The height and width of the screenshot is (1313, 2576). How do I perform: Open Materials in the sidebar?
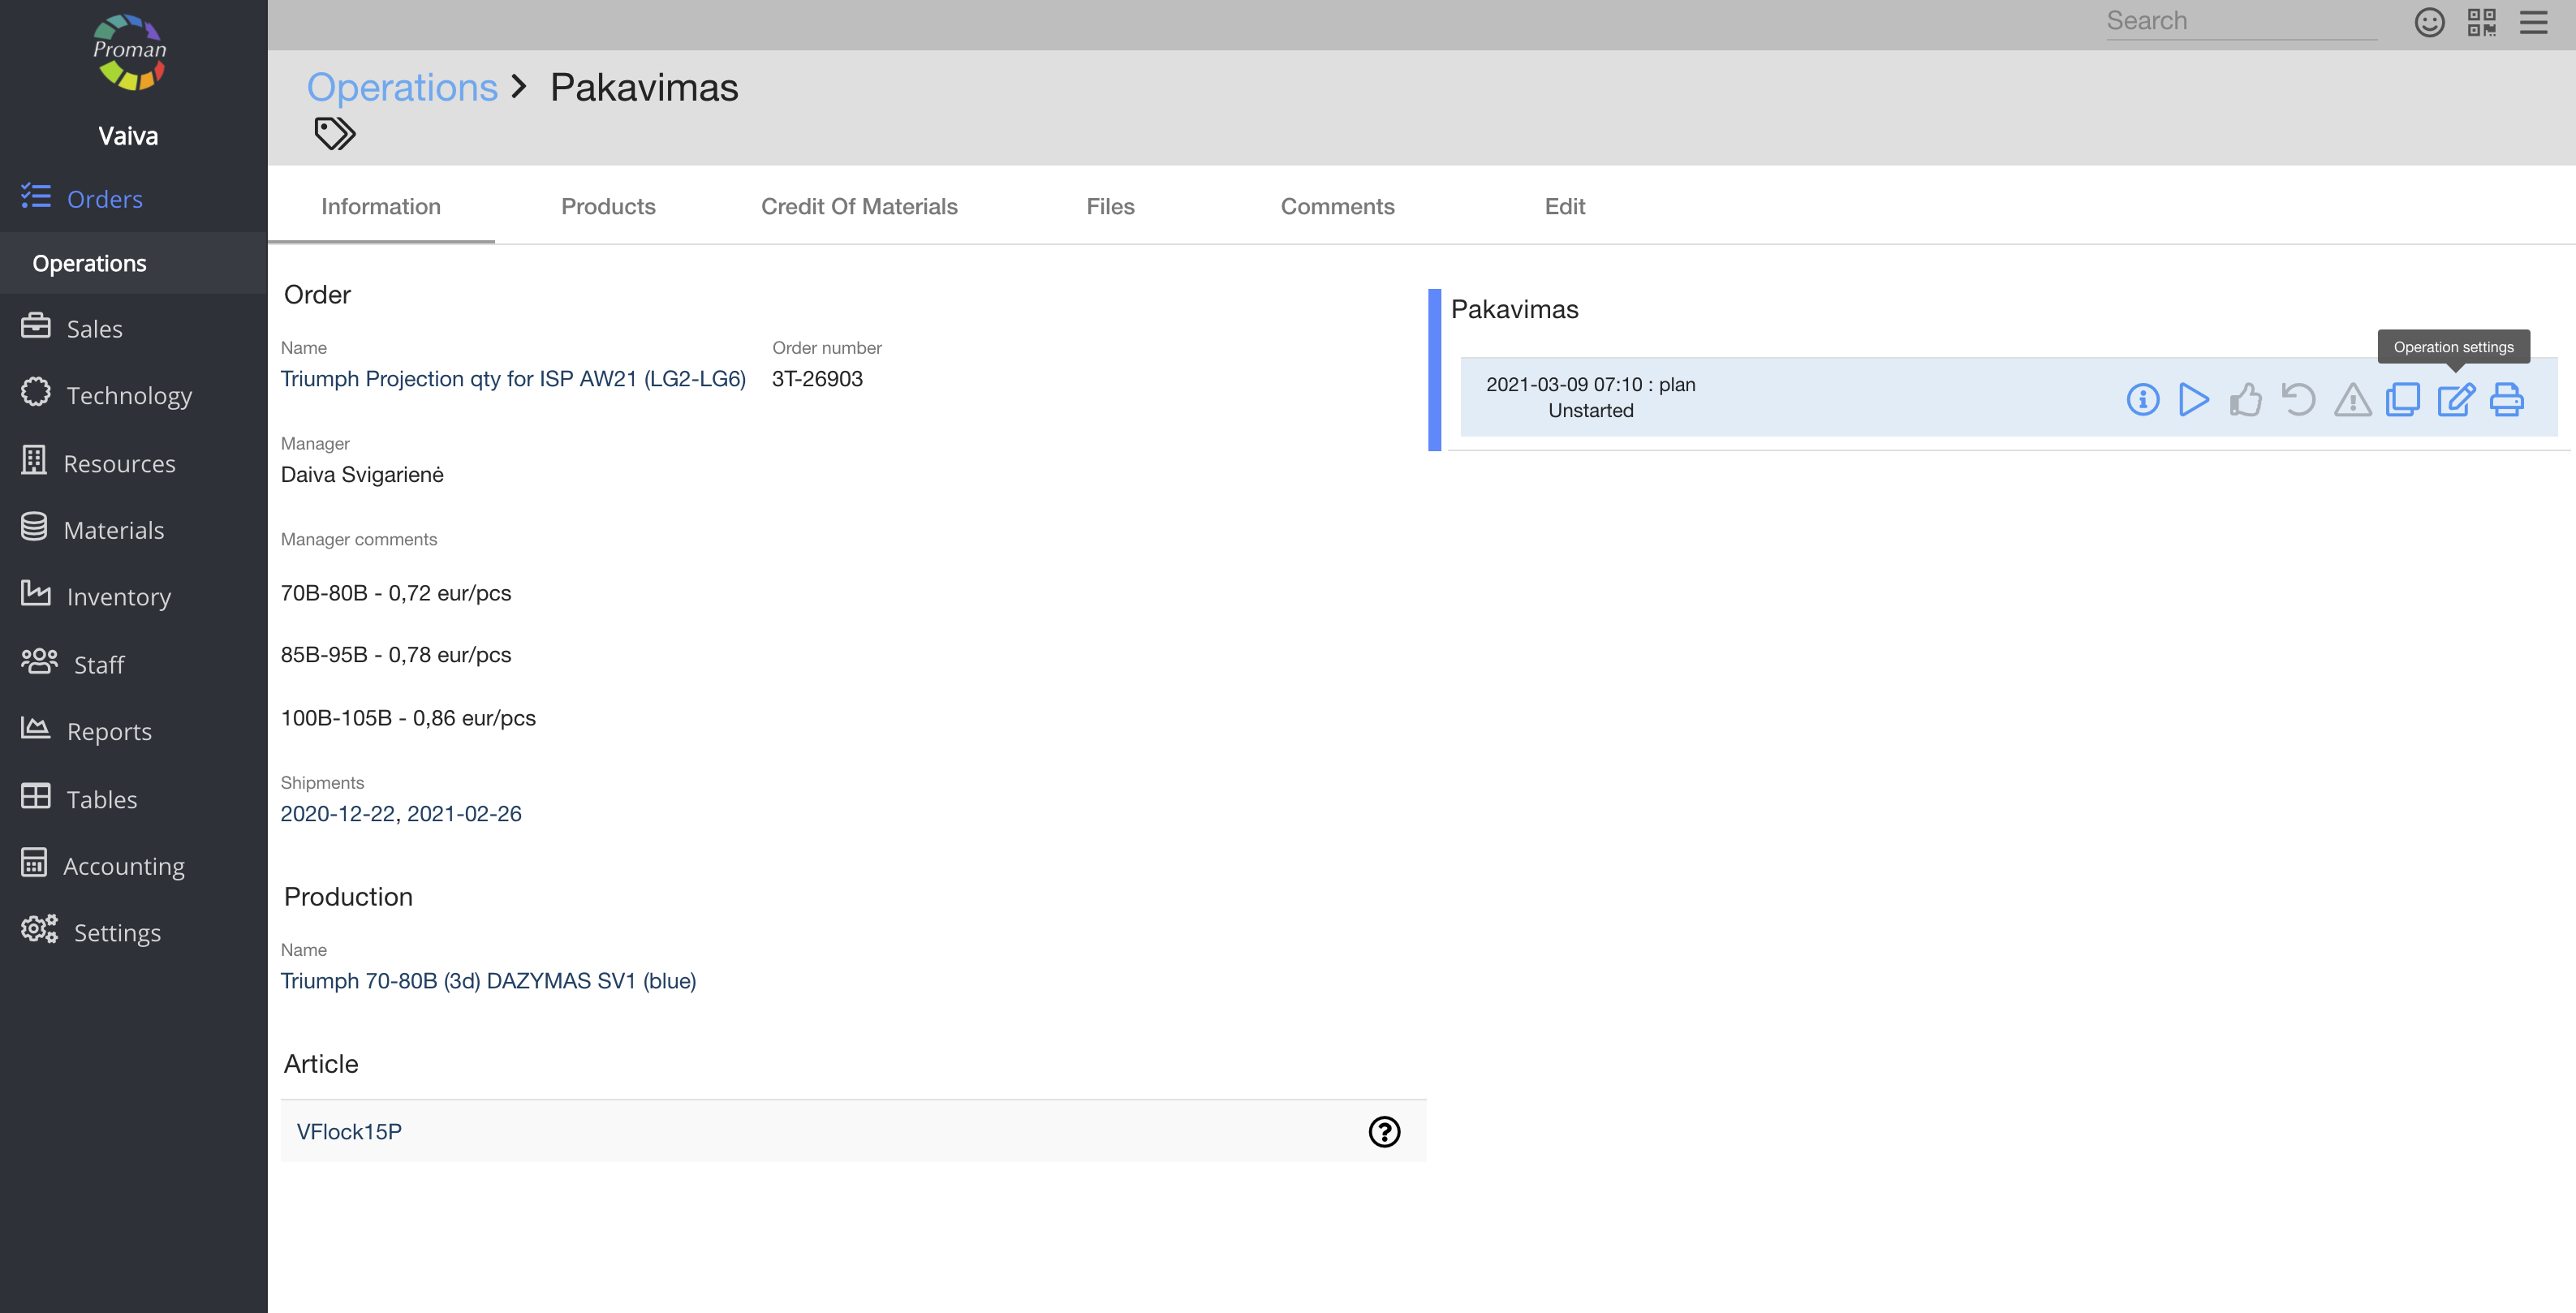(x=113, y=530)
